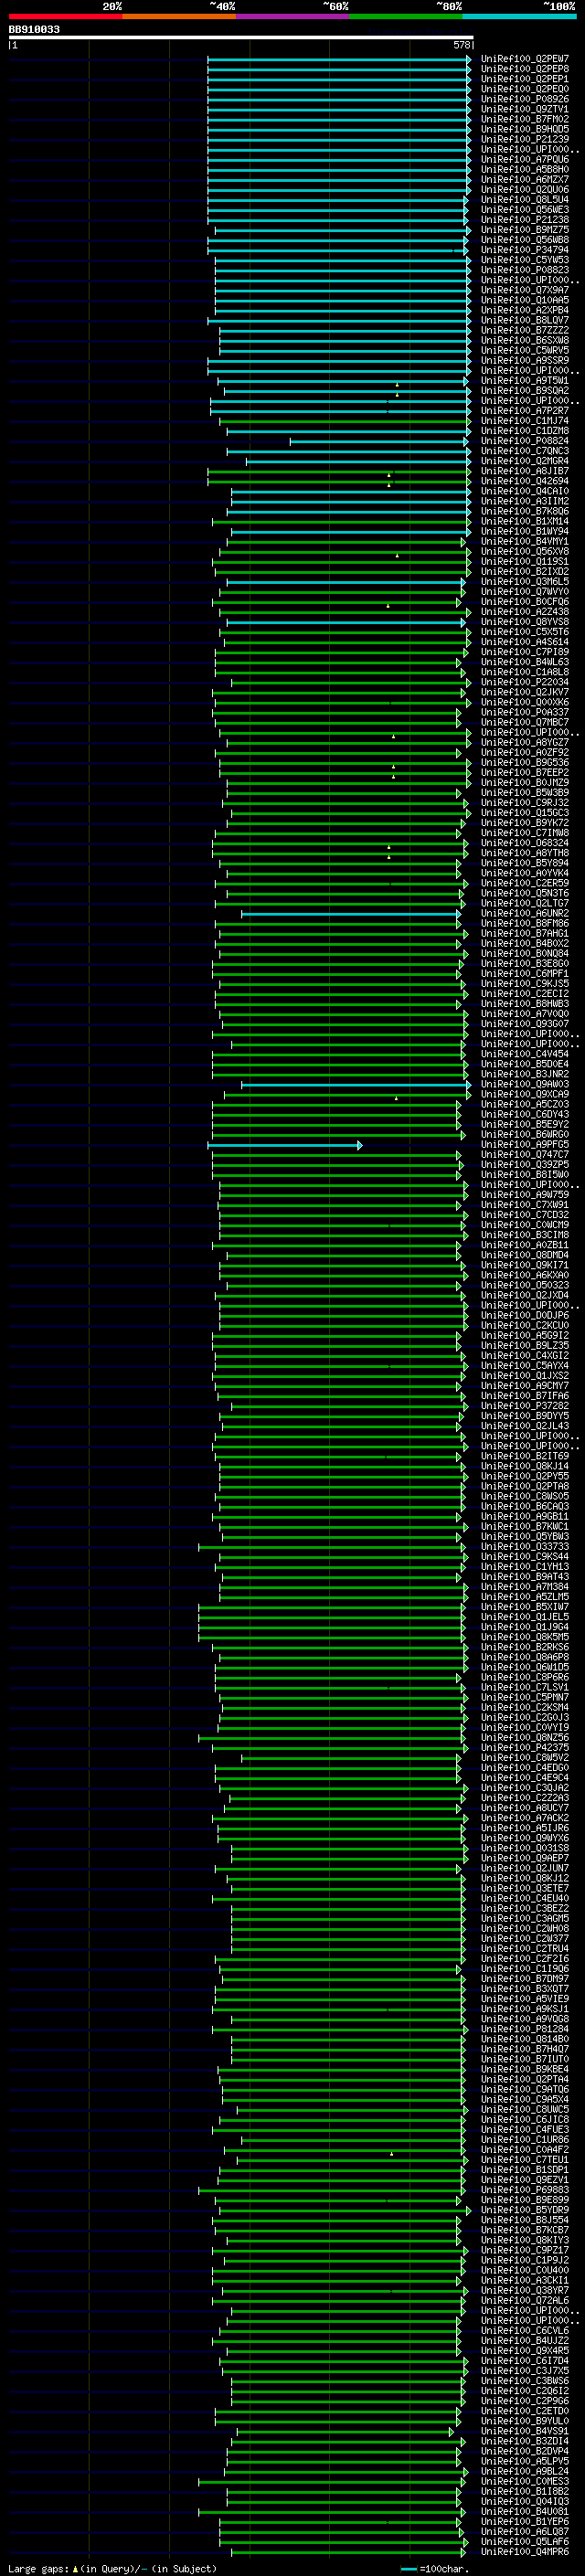The image size is (585, 2576).
Task: Click the cyan alignment bar of UniRef100_Q2PEW7
Action: [339, 59]
